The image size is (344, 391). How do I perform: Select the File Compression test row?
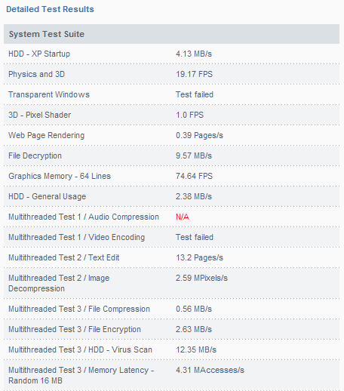(x=171, y=309)
